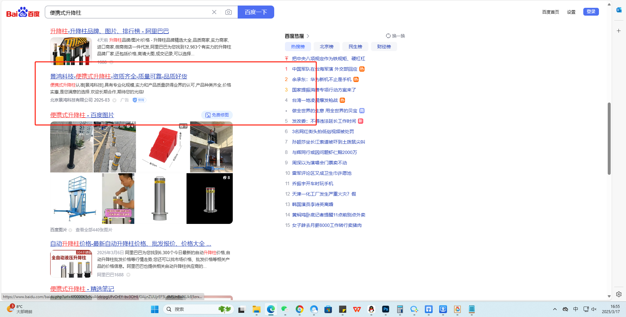Expand 百度热搜 with the chevron
626x317 pixels.
coord(308,36)
